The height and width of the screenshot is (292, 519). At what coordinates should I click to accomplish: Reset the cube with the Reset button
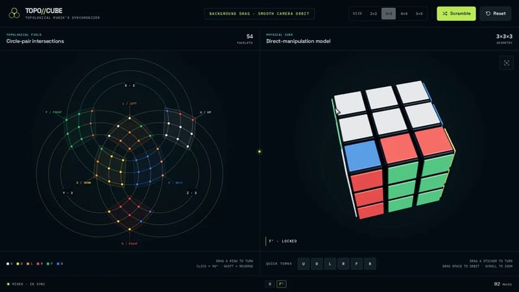tap(495, 14)
